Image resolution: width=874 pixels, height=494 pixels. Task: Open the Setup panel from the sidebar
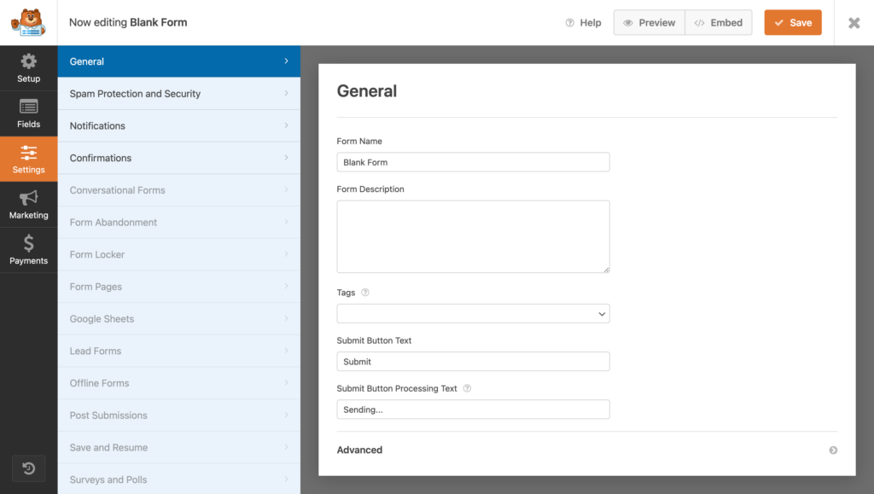28,68
